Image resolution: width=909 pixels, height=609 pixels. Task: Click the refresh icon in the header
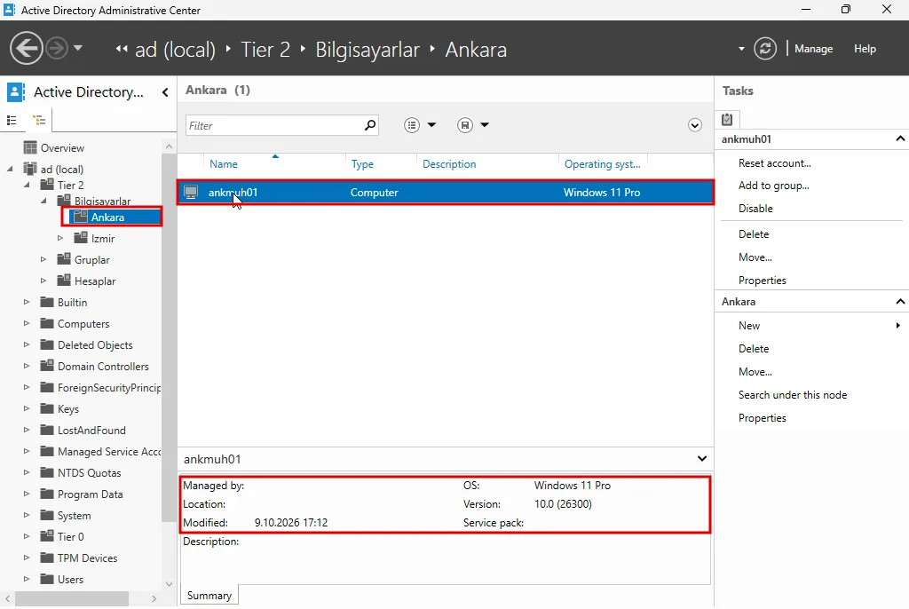coord(765,49)
